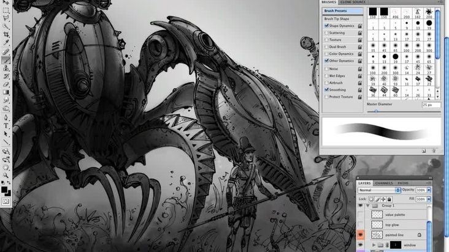Image resolution: width=449 pixels, height=252 pixels.
Task: Click the background color swatch
Action: coord(9,194)
